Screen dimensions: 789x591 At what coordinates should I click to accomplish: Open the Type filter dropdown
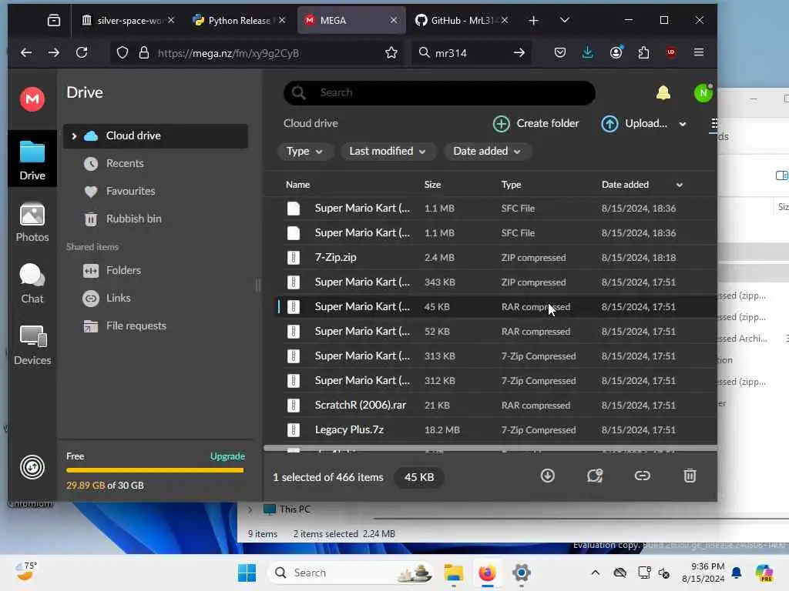[305, 152]
